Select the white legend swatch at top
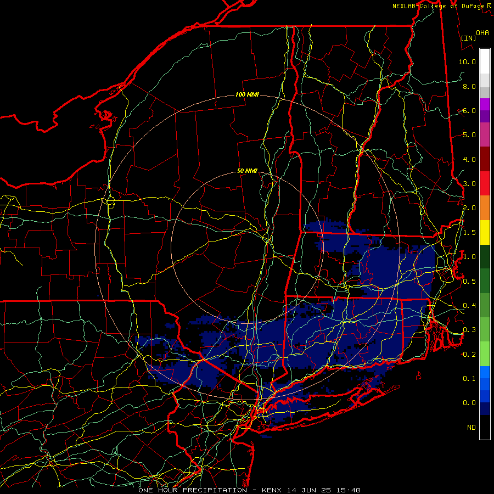The image size is (494, 494). (x=485, y=61)
